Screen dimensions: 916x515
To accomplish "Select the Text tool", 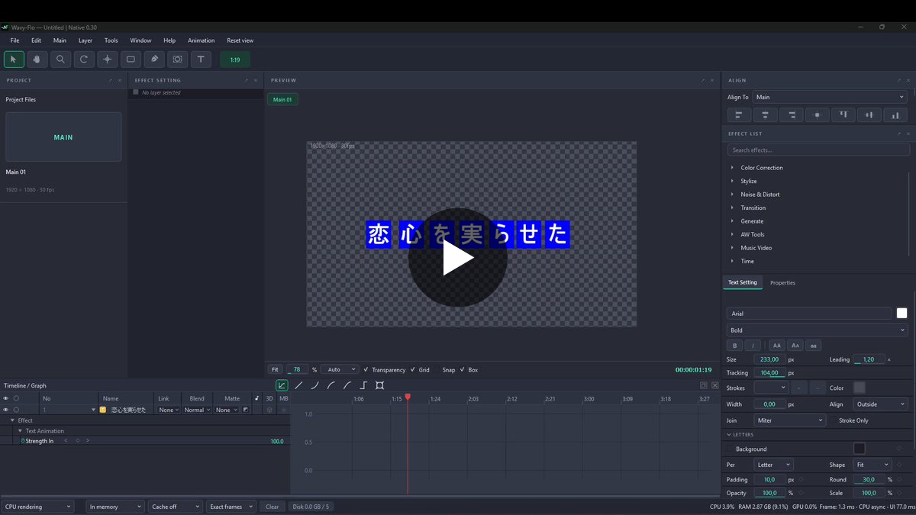I will (201, 59).
